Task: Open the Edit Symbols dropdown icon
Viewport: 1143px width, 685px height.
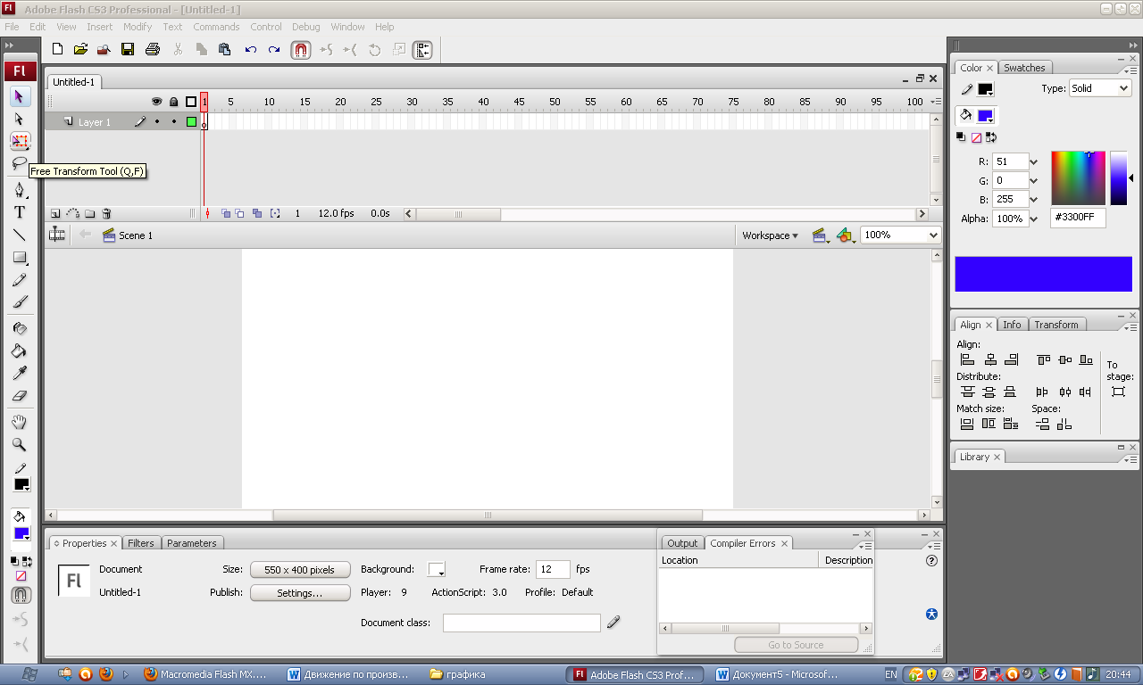Action: [846, 235]
